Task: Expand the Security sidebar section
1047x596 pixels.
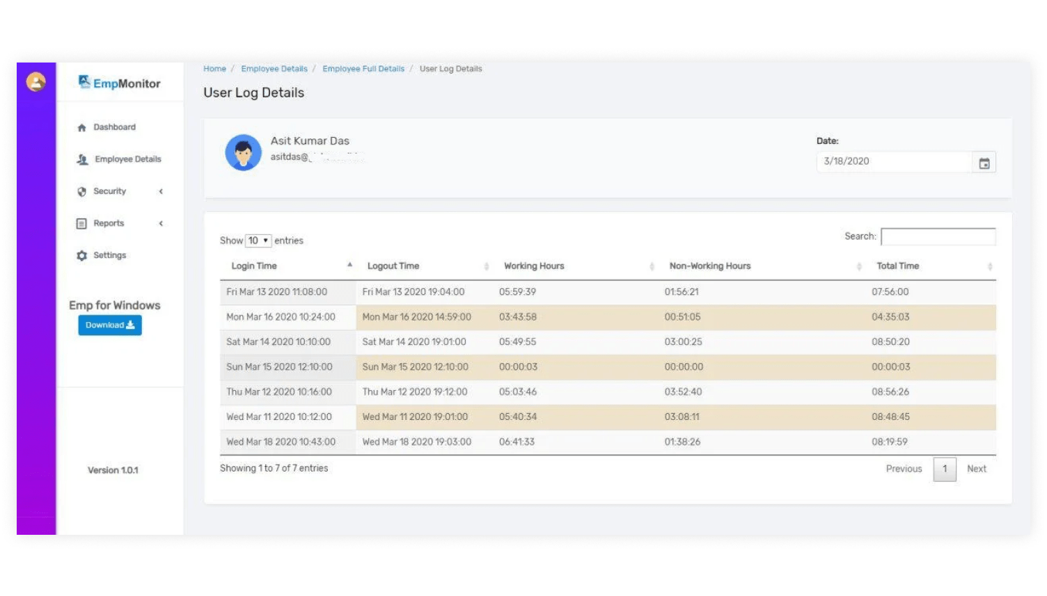Action: click(161, 191)
